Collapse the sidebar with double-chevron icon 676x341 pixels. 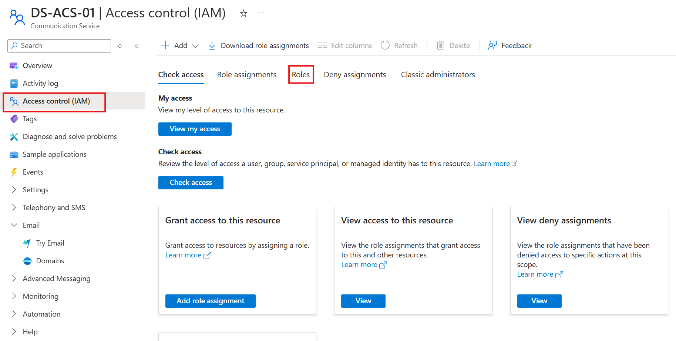(x=137, y=46)
